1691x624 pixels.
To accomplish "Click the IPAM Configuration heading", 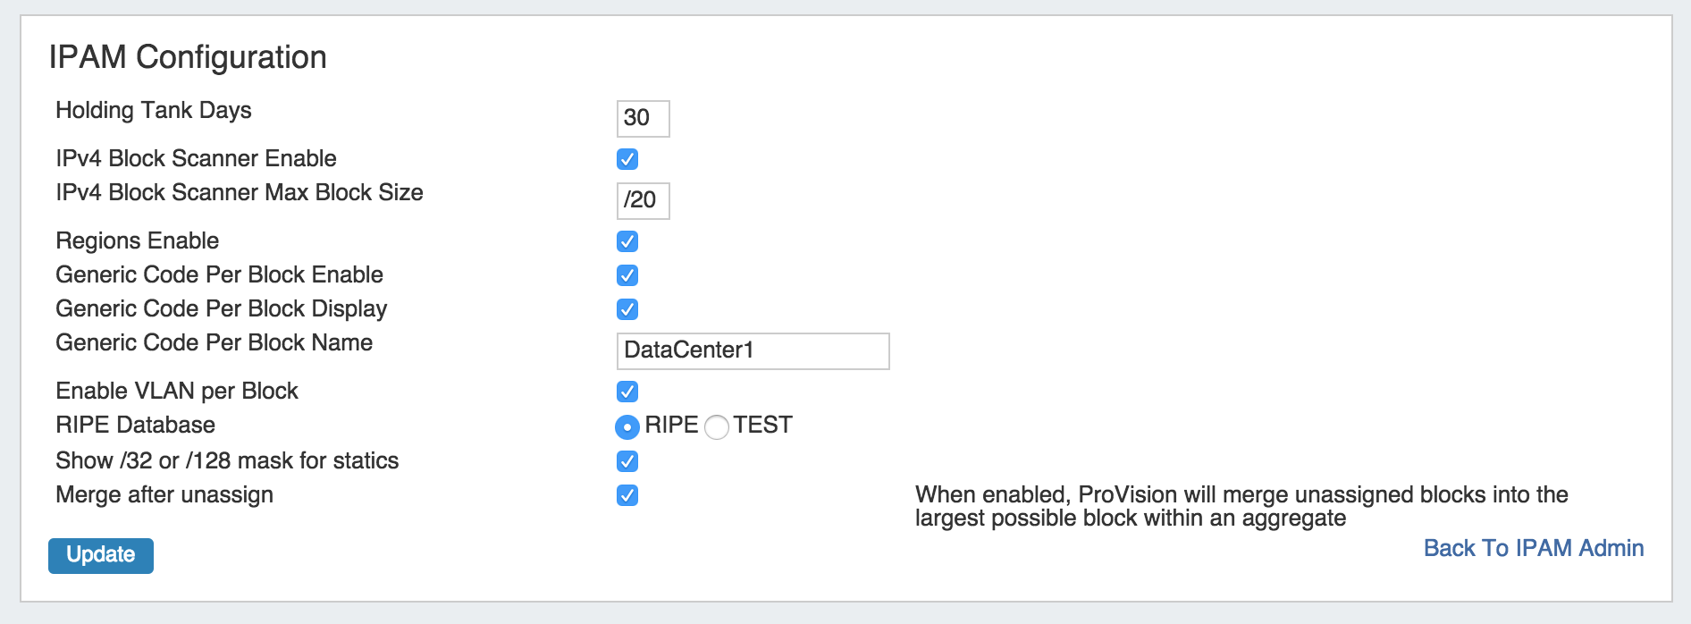I will [188, 57].
